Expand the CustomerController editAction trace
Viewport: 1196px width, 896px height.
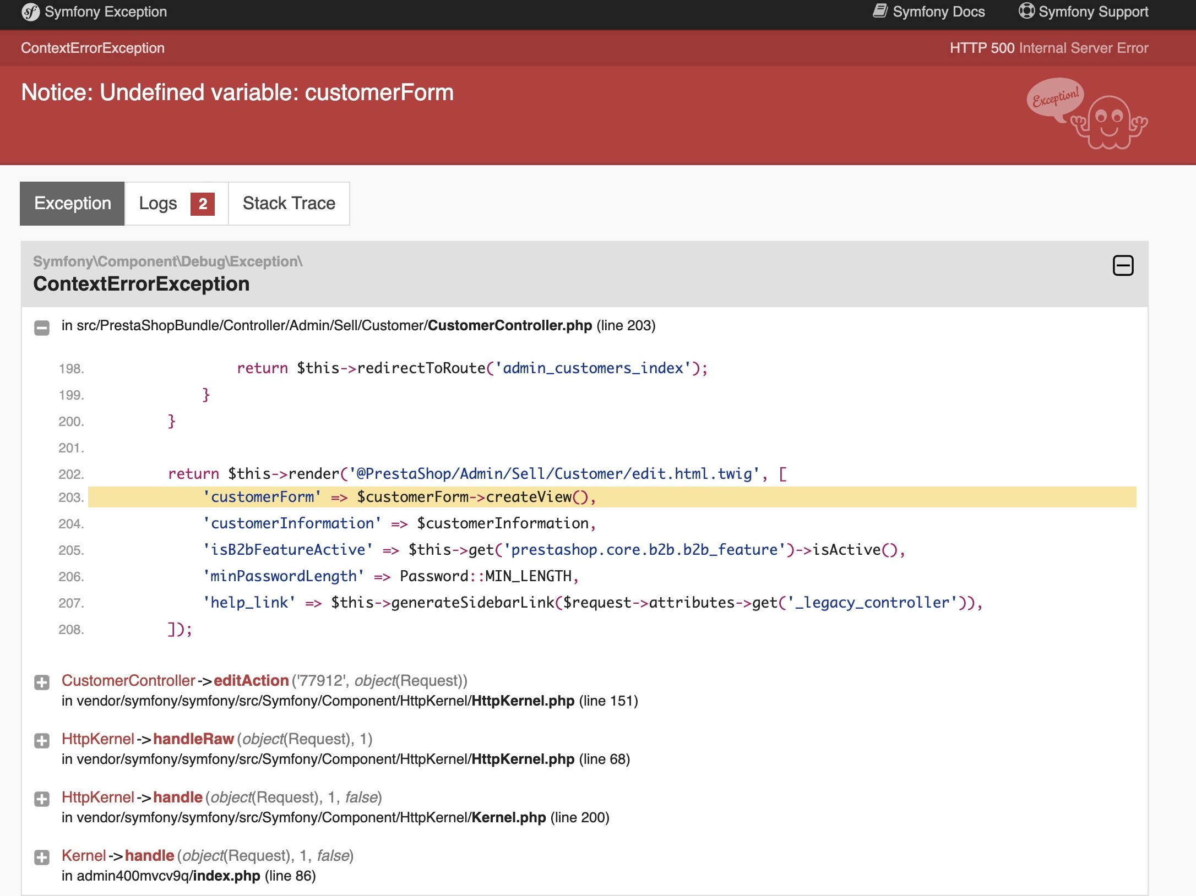tap(42, 682)
